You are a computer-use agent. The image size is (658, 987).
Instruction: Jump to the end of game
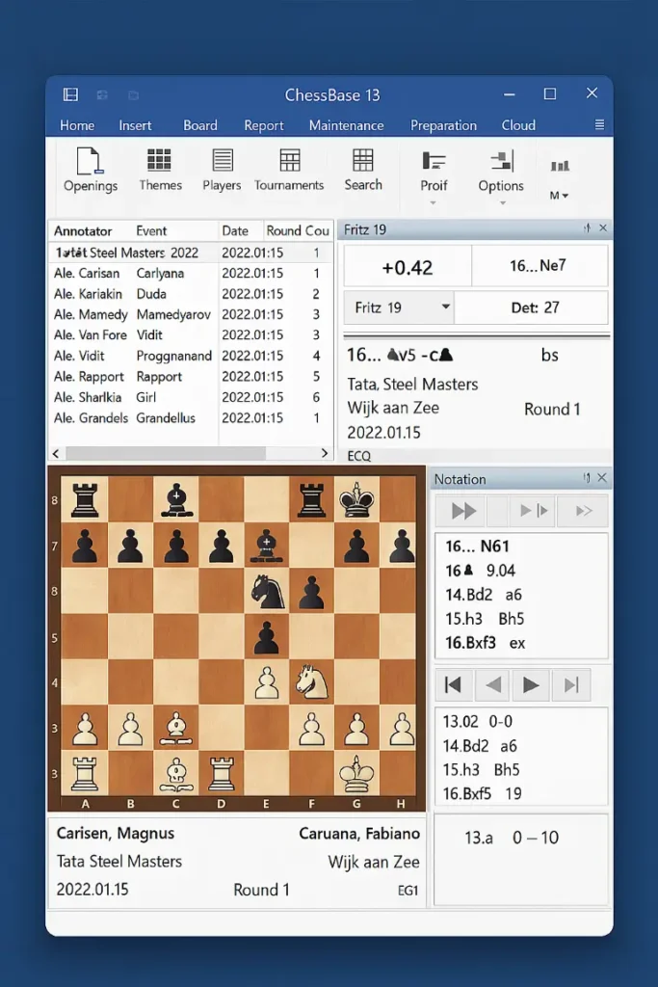pos(571,684)
